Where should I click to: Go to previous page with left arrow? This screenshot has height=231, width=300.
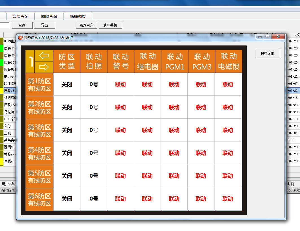pyautogui.click(x=44, y=56)
